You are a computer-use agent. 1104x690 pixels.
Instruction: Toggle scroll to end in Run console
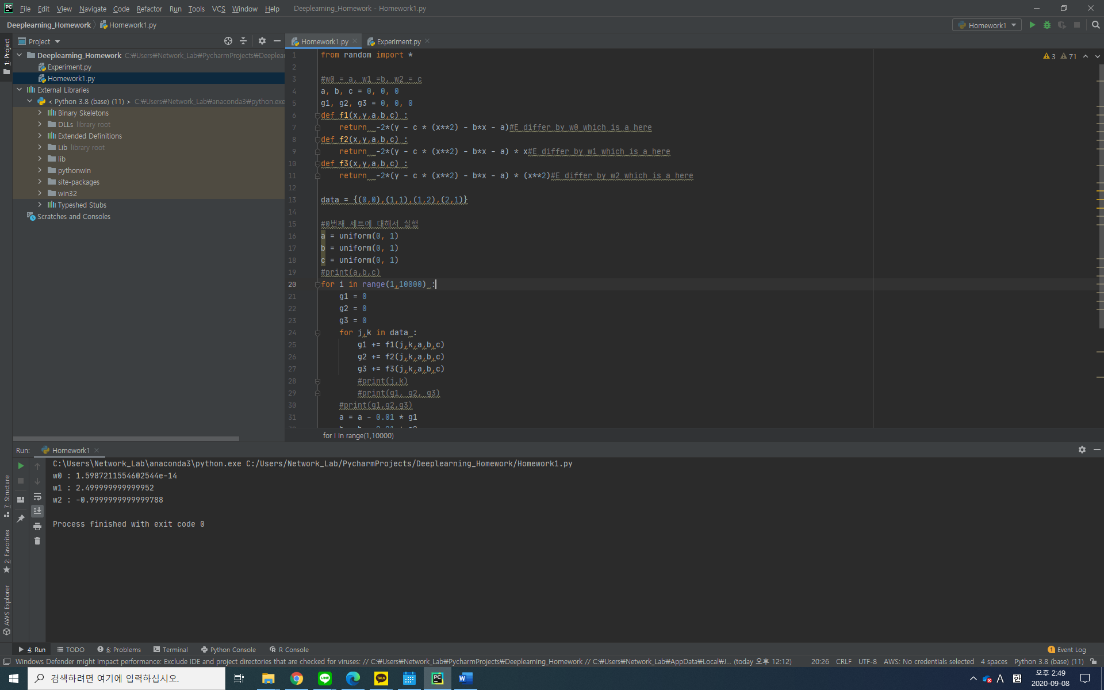click(37, 511)
